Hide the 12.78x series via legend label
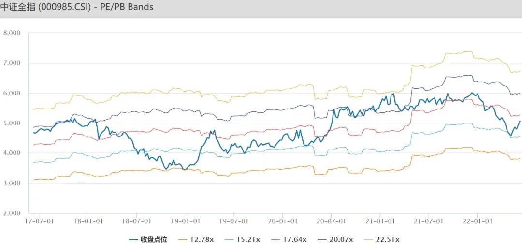Image resolution: width=522 pixels, height=245 pixels. tap(201, 239)
